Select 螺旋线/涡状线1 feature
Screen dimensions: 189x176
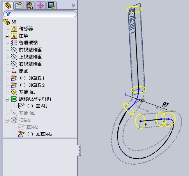[x=35, y=99]
